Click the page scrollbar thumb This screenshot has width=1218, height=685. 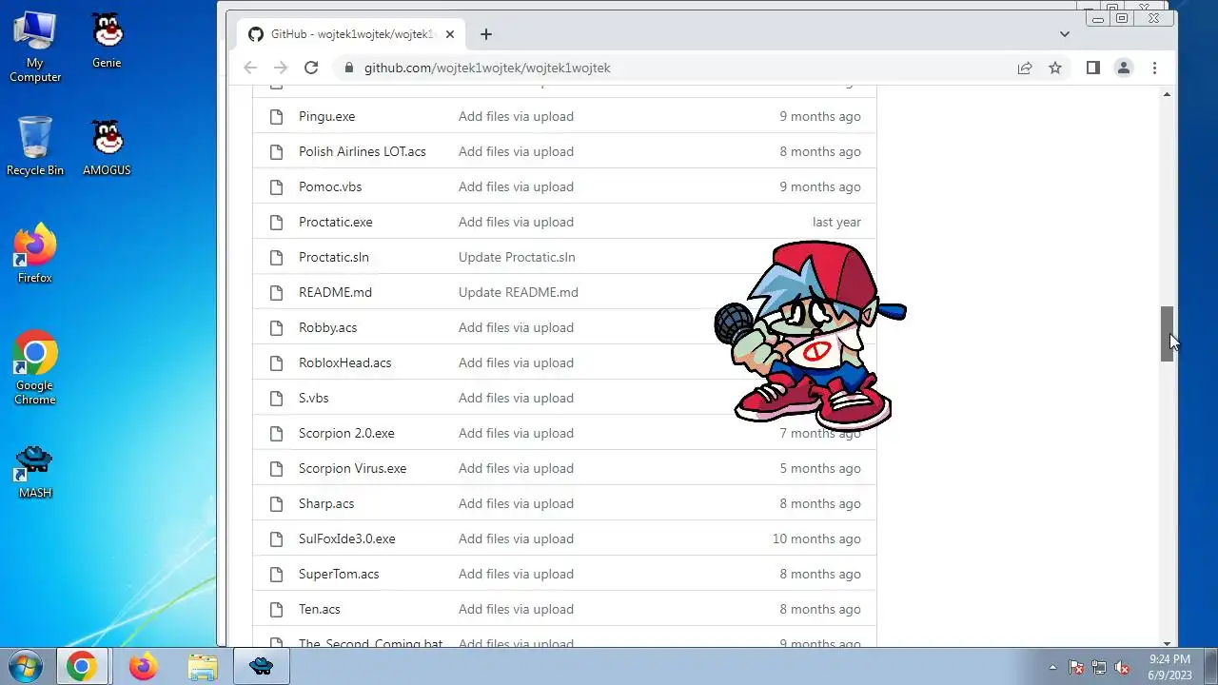(x=1167, y=334)
